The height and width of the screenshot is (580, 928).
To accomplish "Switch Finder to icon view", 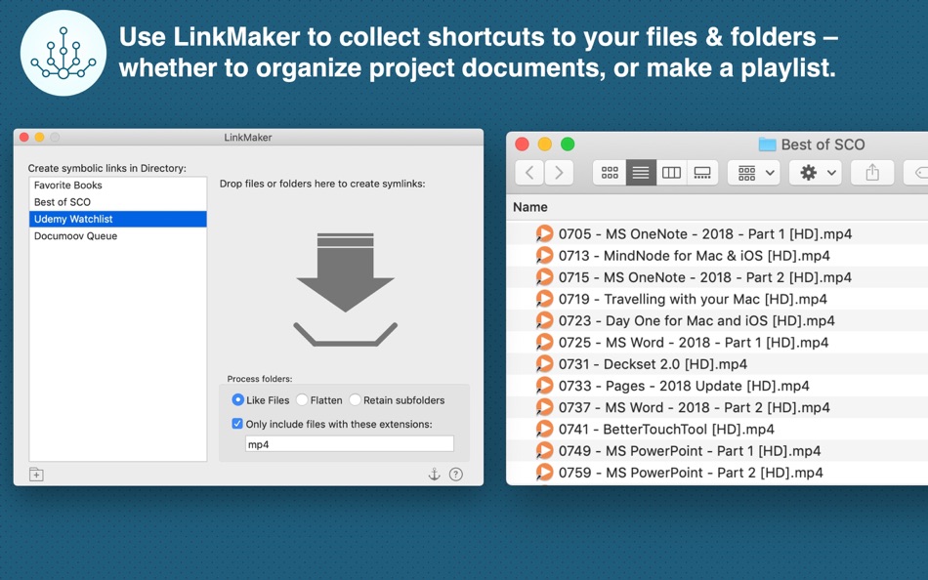I will (x=610, y=173).
